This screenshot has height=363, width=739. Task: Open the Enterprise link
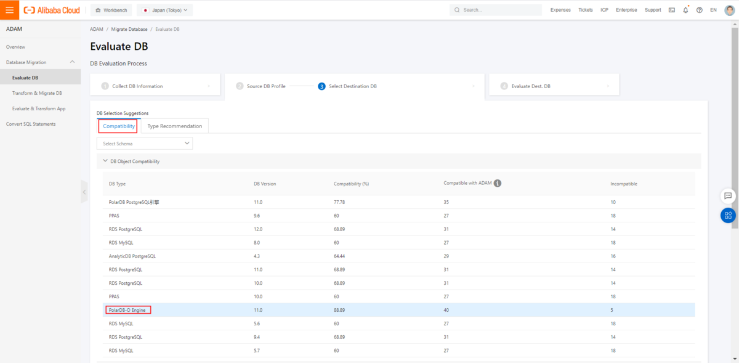point(626,10)
